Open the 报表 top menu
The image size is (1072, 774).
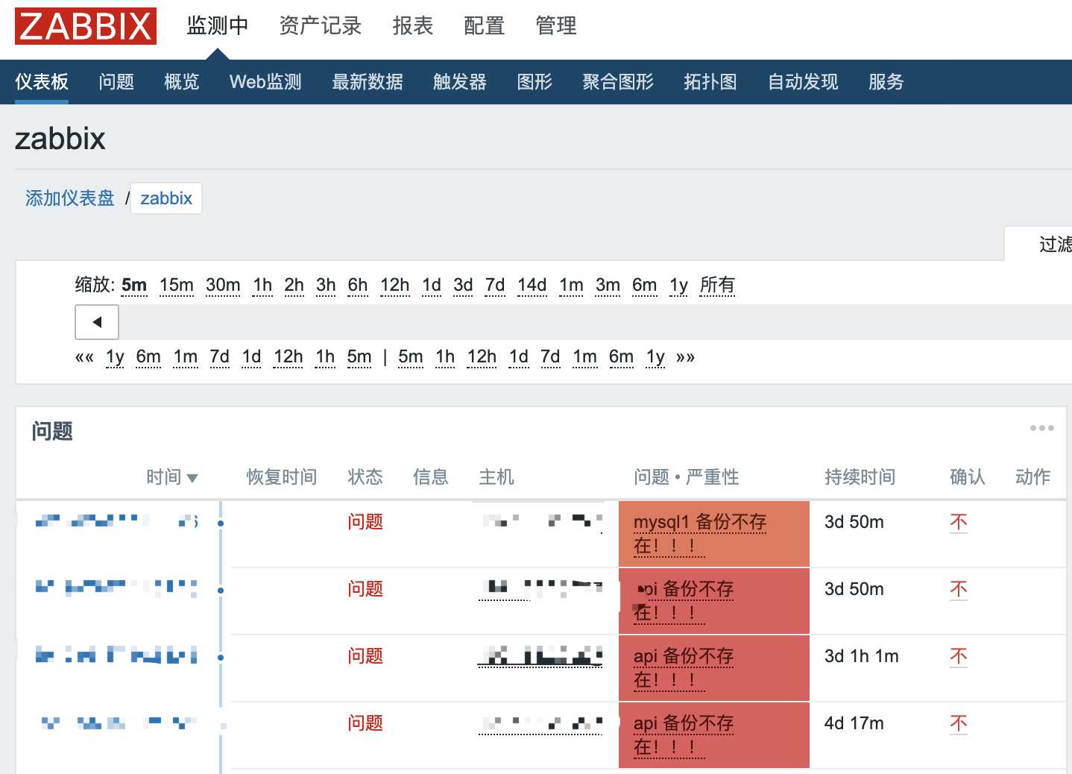click(x=413, y=26)
